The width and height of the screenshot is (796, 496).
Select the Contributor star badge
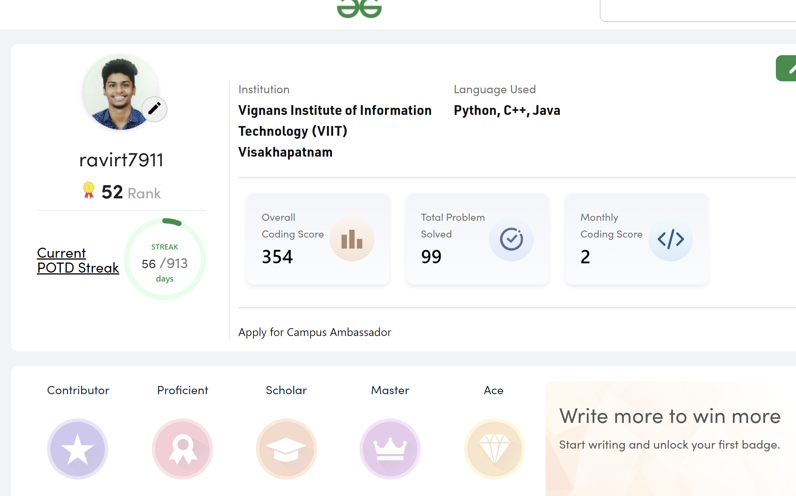coord(78,449)
